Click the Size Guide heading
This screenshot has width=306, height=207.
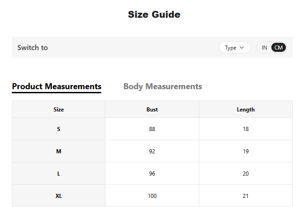point(154,15)
